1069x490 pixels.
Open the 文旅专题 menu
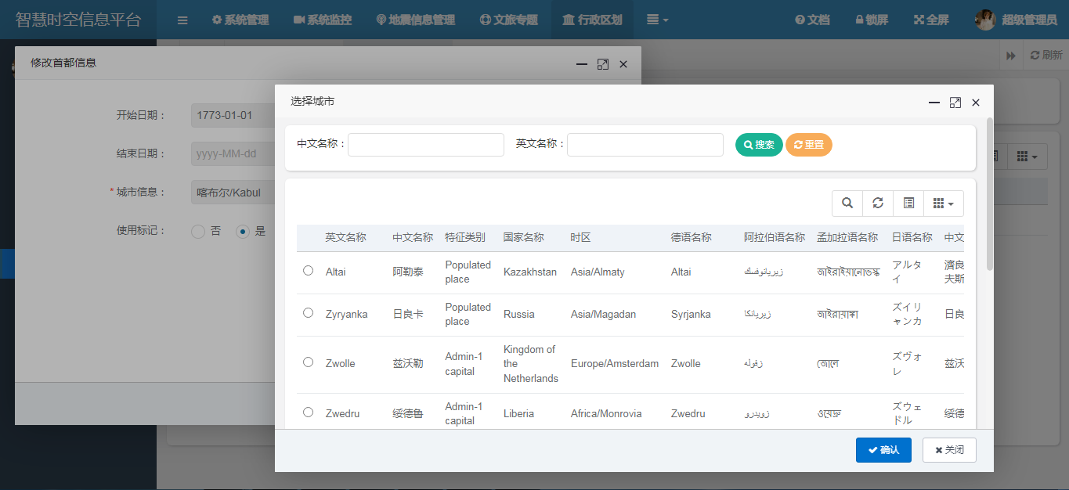click(x=509, y=20)
